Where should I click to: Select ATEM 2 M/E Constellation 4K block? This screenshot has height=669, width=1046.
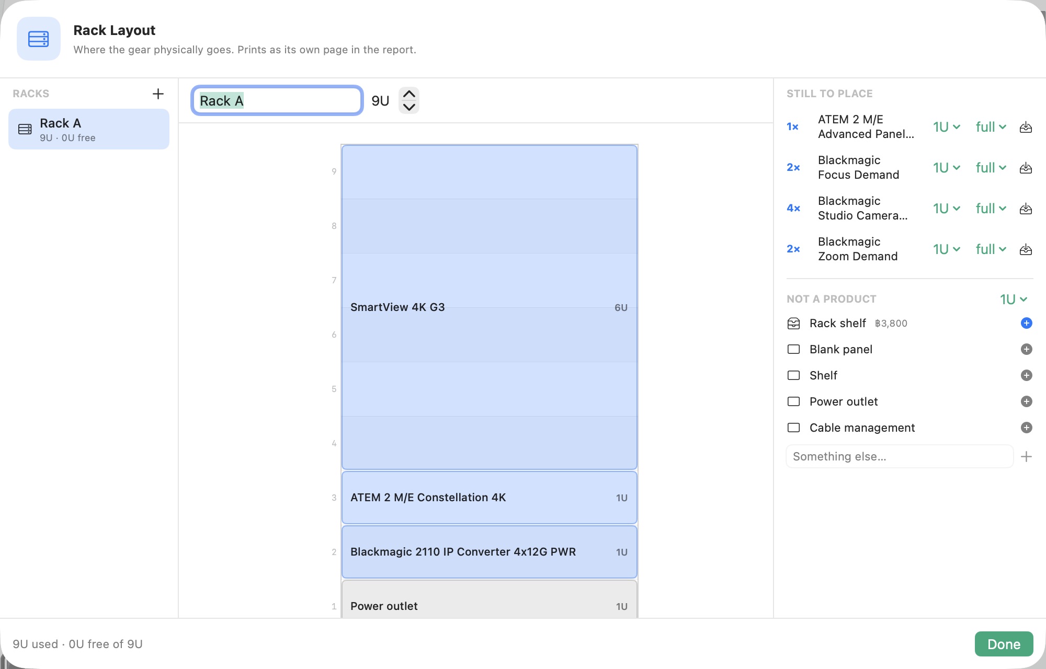tap(490, 498)
